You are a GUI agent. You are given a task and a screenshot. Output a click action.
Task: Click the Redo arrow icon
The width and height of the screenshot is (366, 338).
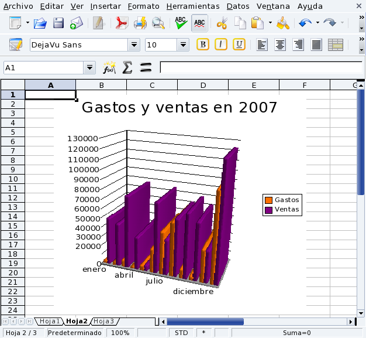click(330, 23)
